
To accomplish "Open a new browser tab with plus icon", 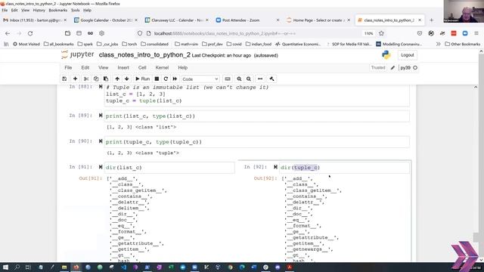I will (431, 20).
